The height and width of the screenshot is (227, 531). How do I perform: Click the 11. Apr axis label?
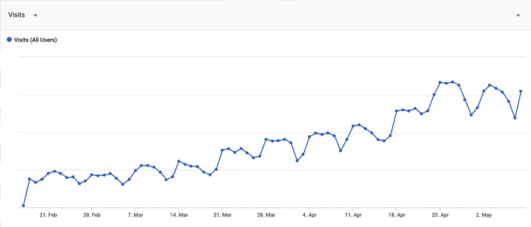353,215
